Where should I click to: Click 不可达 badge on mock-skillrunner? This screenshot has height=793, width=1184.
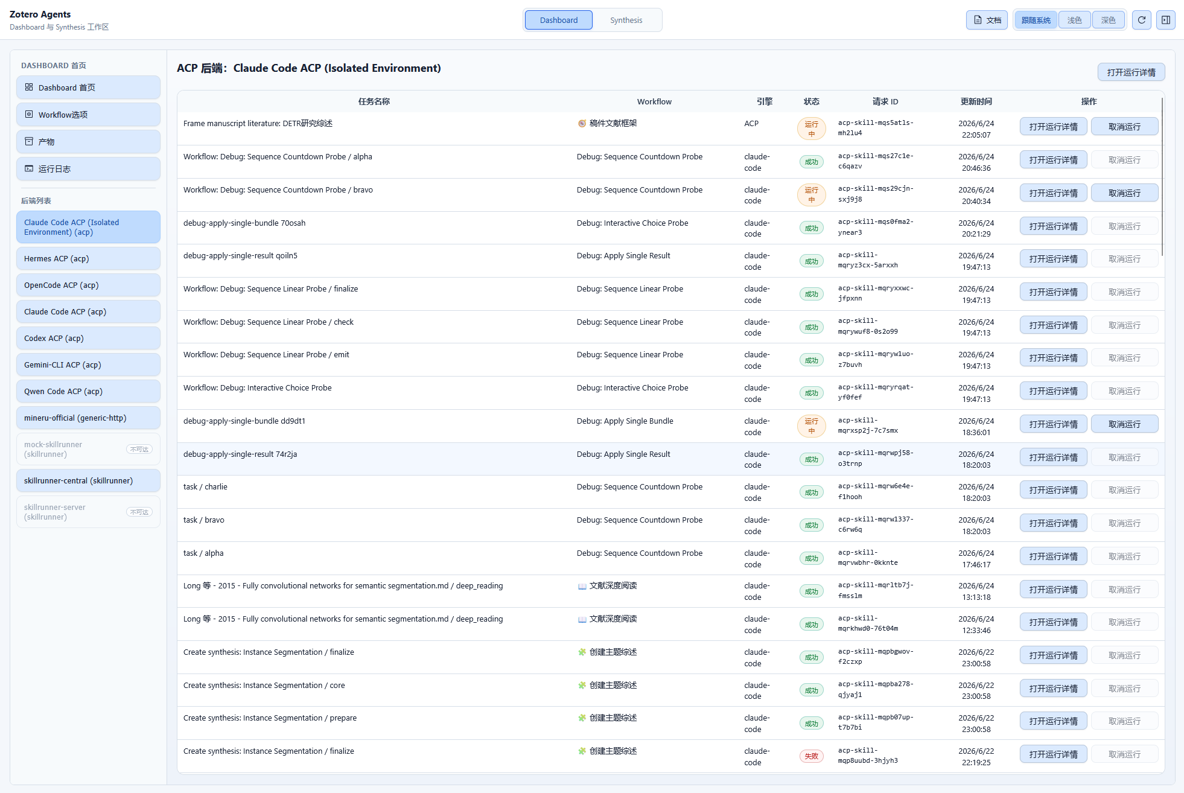click(x=139, y=450)
